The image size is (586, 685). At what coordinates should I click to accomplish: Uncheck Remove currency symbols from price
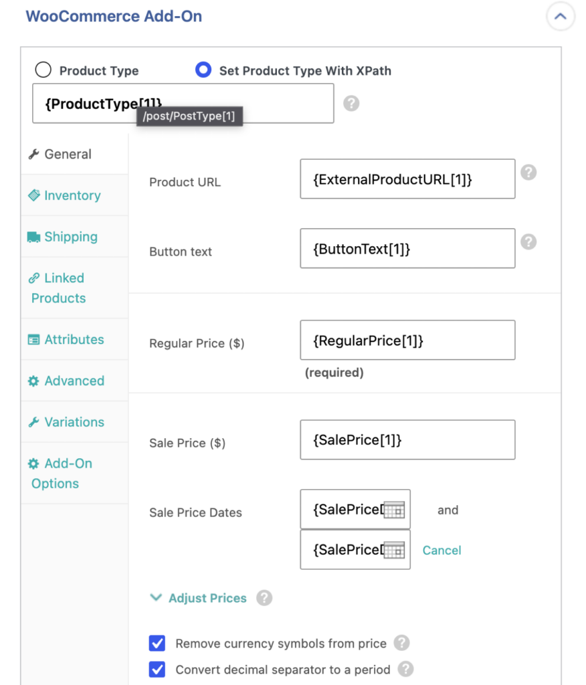pos(157,643)
